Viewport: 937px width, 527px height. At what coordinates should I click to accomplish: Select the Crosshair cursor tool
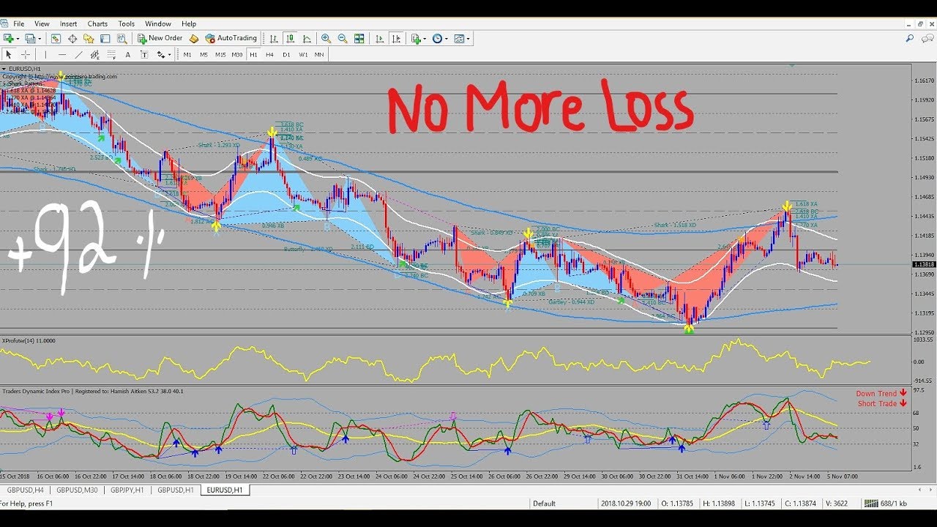[26, 54]
